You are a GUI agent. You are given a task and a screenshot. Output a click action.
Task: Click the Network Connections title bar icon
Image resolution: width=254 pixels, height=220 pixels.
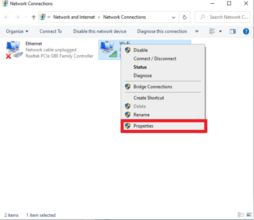point(5,3)
